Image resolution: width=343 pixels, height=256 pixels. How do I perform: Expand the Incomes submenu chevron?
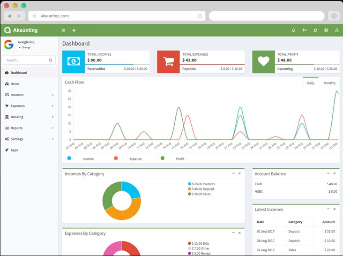pos(52,95)
